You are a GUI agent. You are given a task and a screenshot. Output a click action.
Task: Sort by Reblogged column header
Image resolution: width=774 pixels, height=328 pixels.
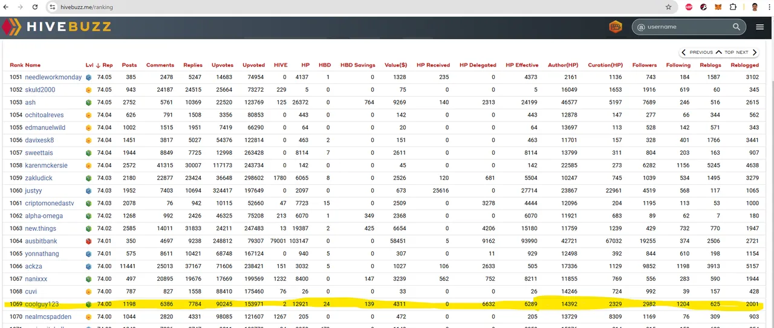[744, 65]
